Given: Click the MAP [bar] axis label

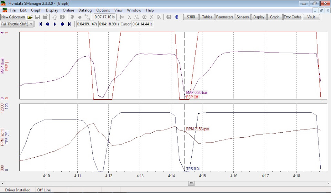Looking at the screenshot, I should point(2,66).
